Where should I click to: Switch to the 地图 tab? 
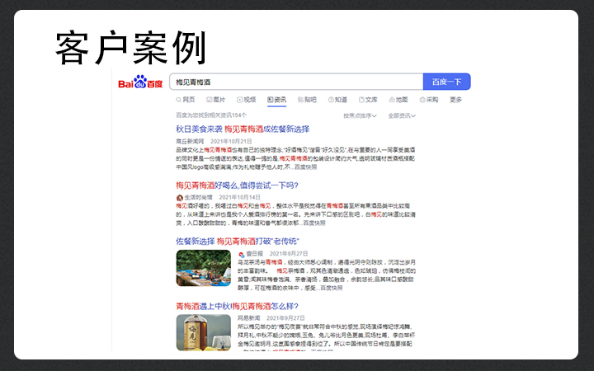(398, 100)
